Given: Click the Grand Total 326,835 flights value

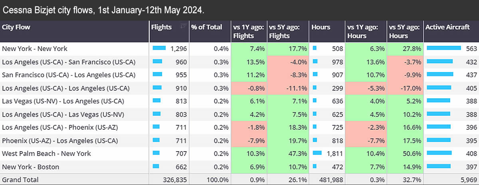Looking at the screenshot, I should (x=175, y=179).
